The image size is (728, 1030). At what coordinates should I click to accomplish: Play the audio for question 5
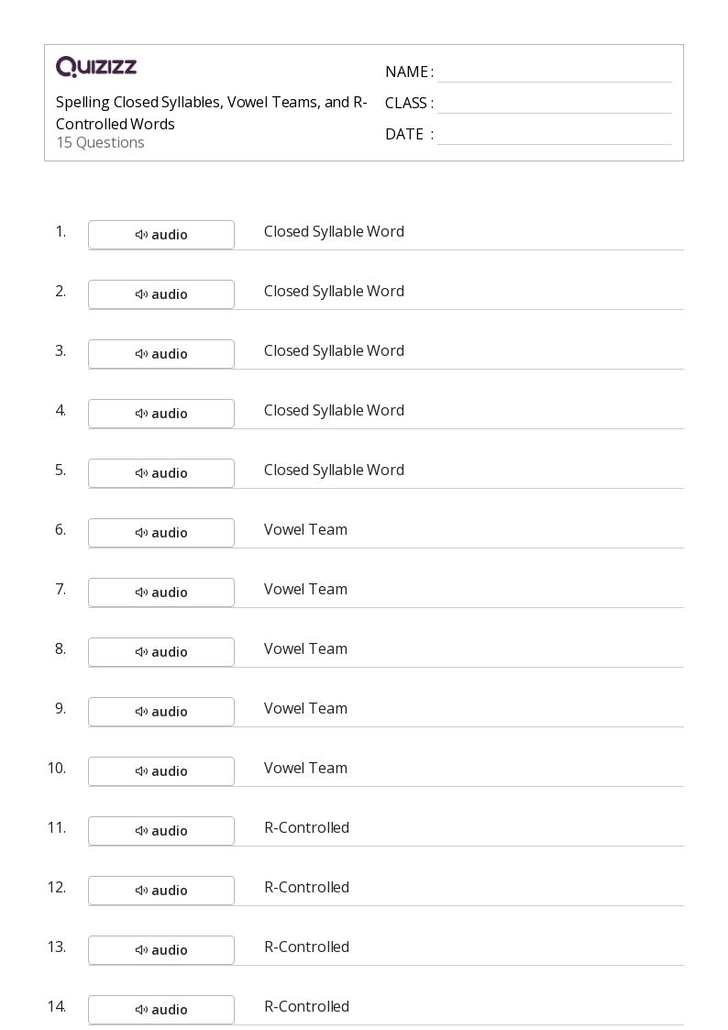click(160, 473)
